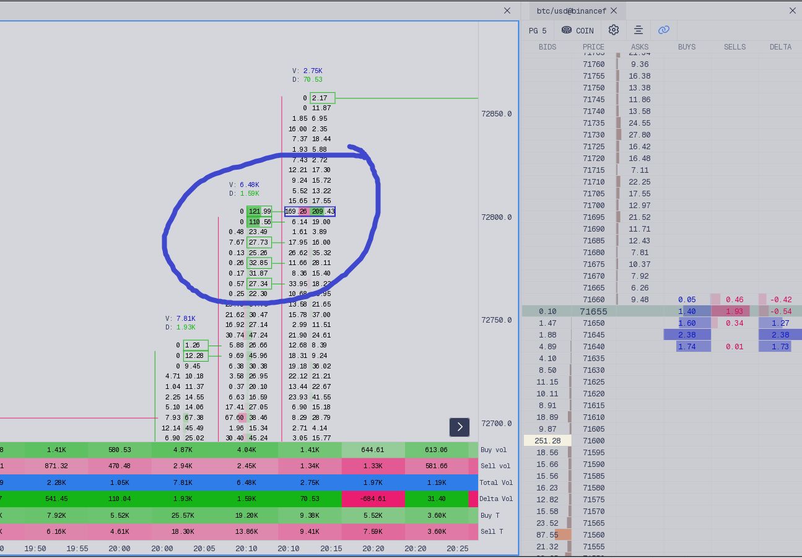Open the PG 5 price grouping
This screenshot has width=802, height=558.
tap(538, 30)
